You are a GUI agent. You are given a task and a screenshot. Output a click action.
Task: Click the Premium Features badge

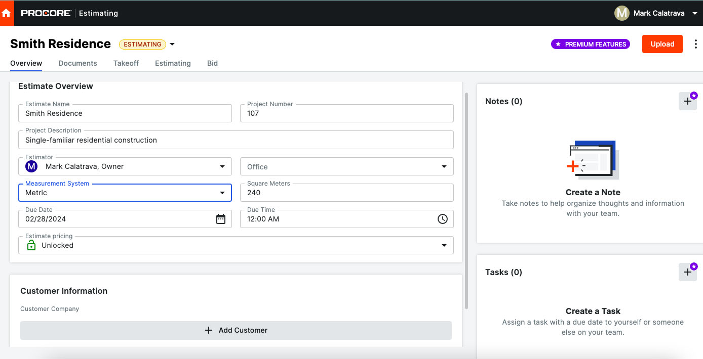point(591,44)
